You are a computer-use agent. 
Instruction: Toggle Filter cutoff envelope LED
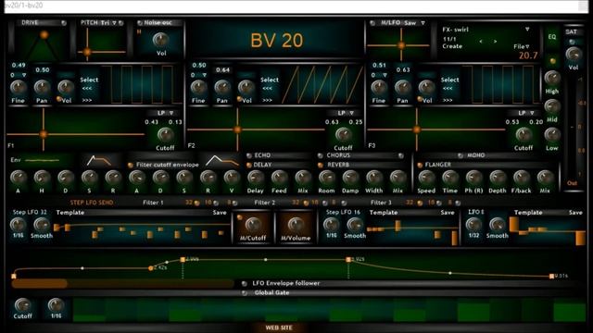tap(131, 165)
